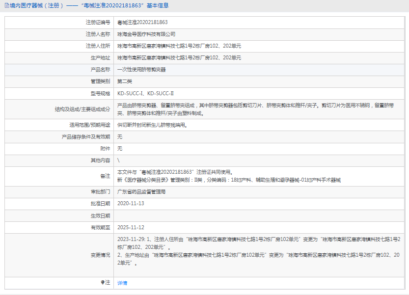Select intended use text 供切断并封闭新生儿脐带残端用
Image resolution: width=409 pixels, height=295 pixels.
click(152, 125)
